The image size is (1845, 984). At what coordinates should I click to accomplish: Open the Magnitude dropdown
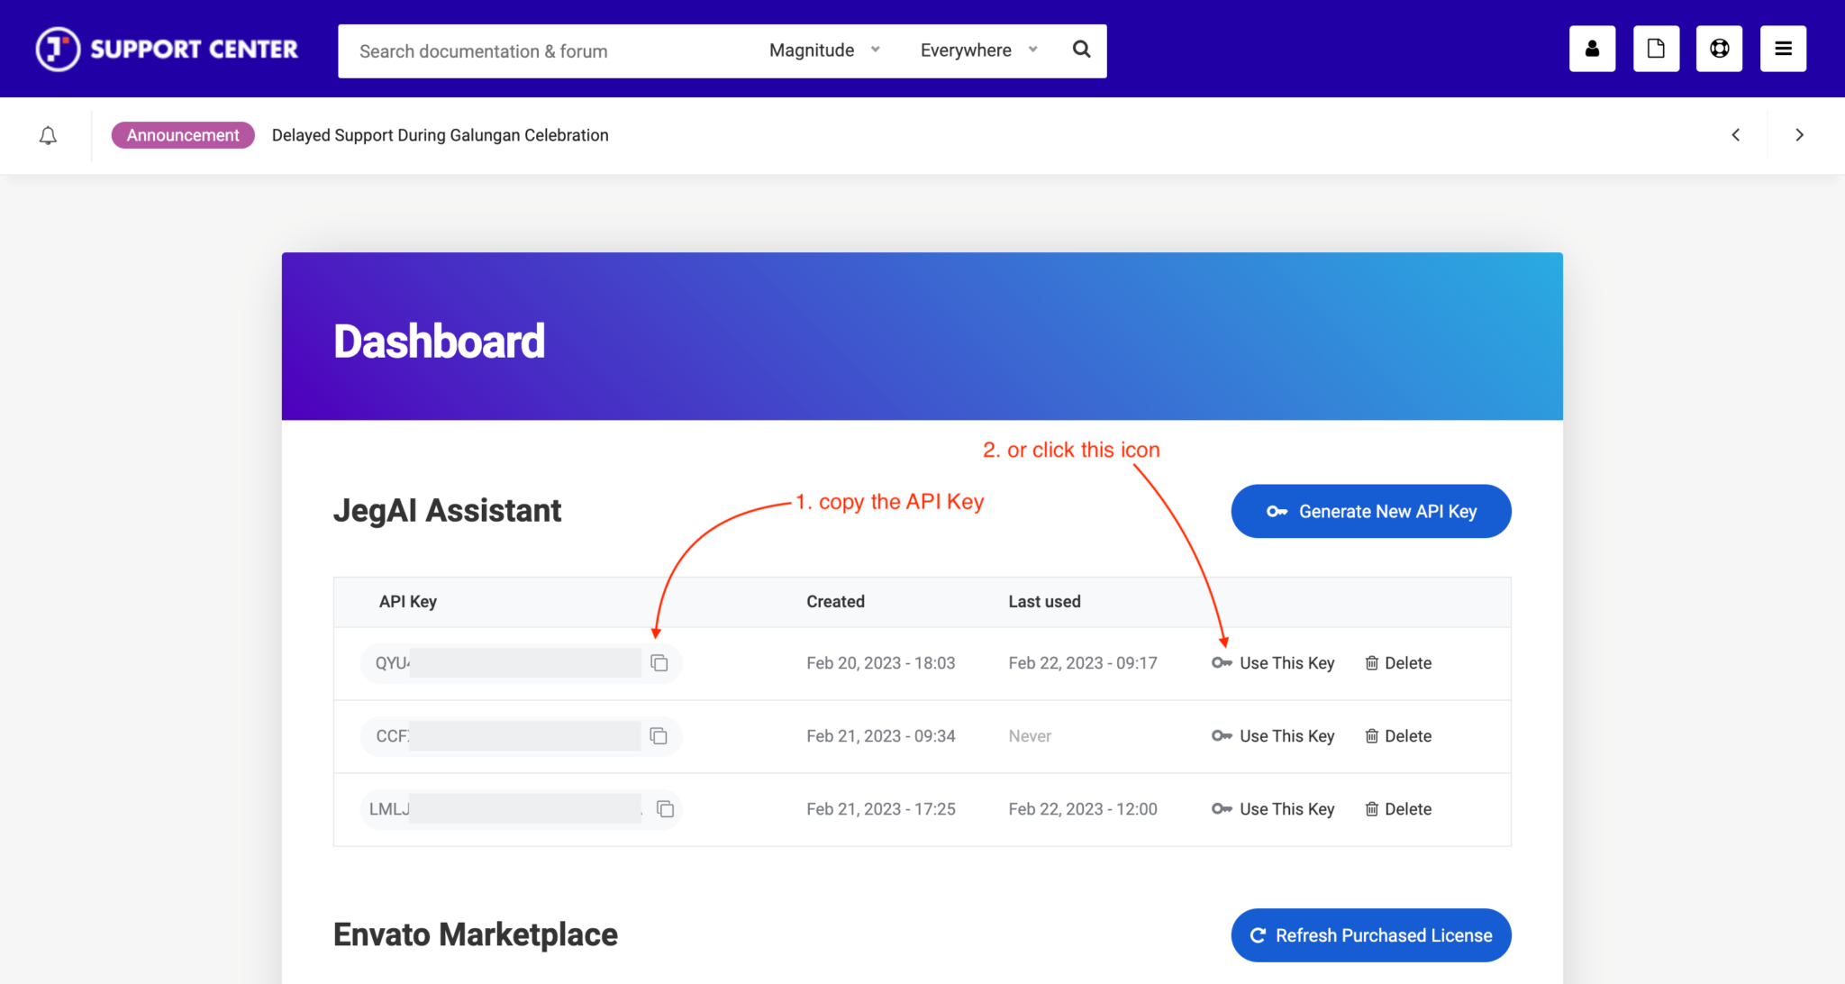click(x=823, y=50)
